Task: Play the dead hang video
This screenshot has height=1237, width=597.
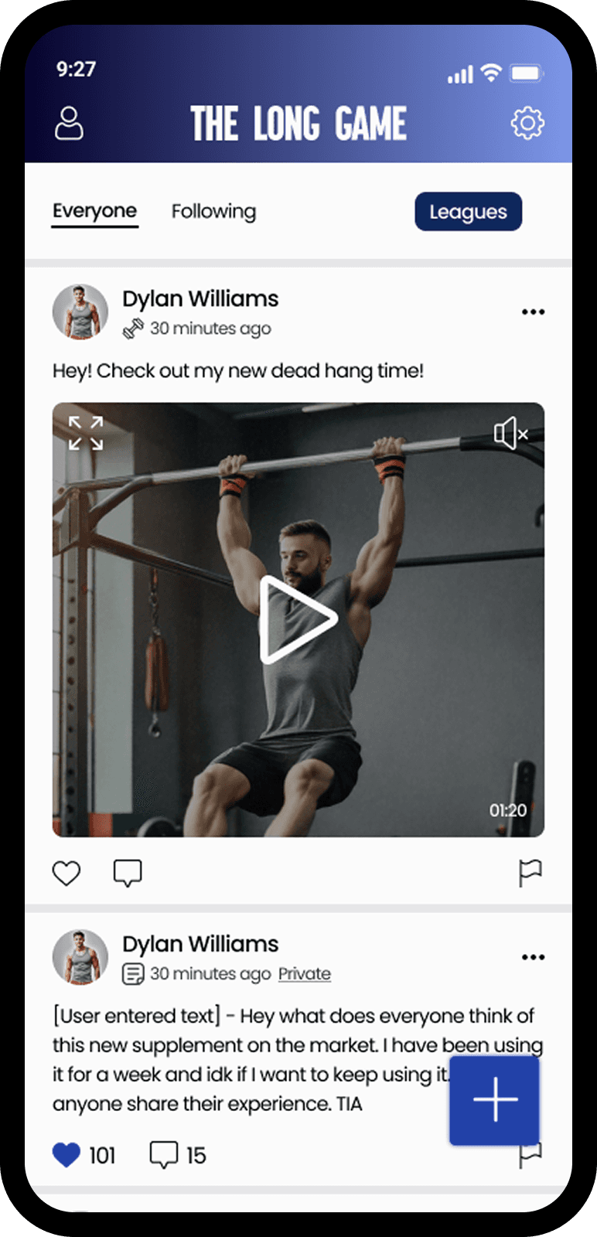Action: (298, 619)
